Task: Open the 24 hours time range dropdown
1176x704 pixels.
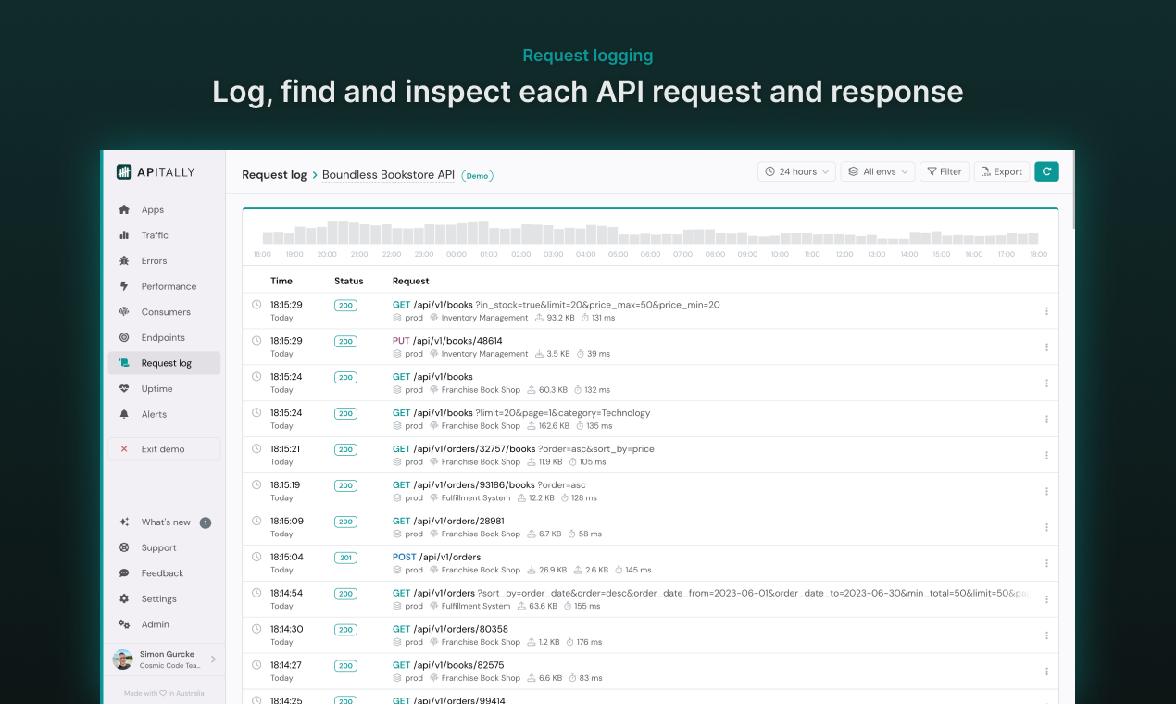Action: coord(796,171)
